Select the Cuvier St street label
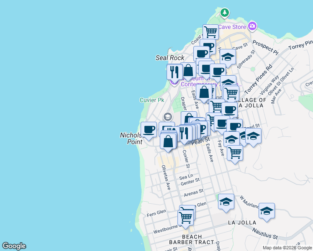 click(x=186, y=159)
